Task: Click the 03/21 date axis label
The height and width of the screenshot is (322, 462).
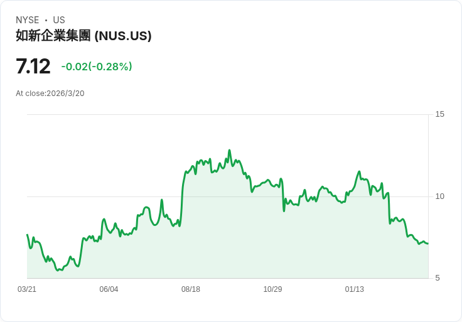Action: point(27,289)
